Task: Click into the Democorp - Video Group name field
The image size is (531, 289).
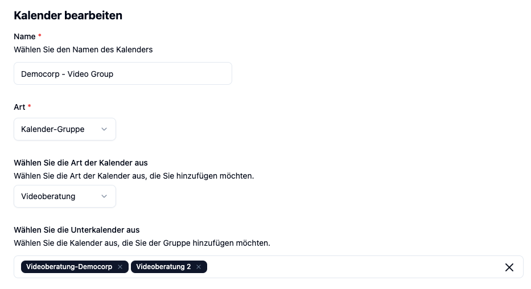Action: tap(123, 73)
